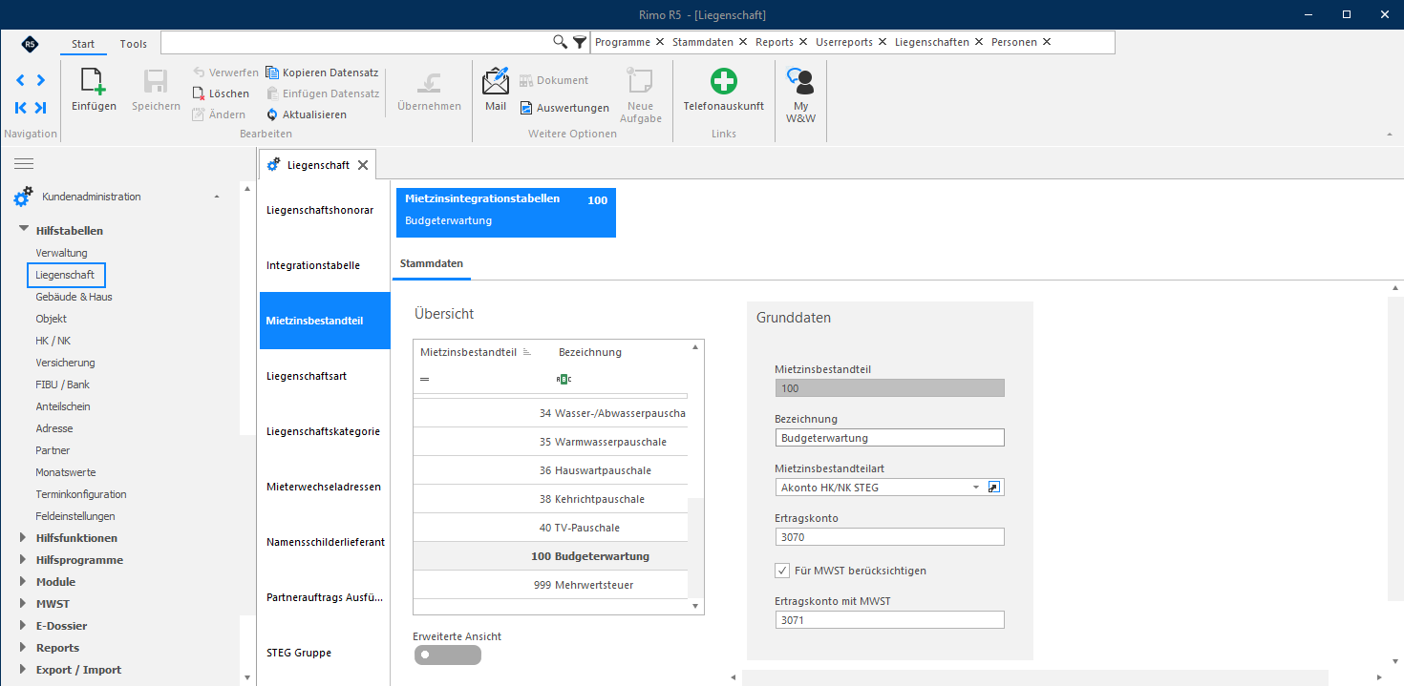The image size is (1404, 686).
Task: Click the Ändern edit icon
Action: [199, 114]
